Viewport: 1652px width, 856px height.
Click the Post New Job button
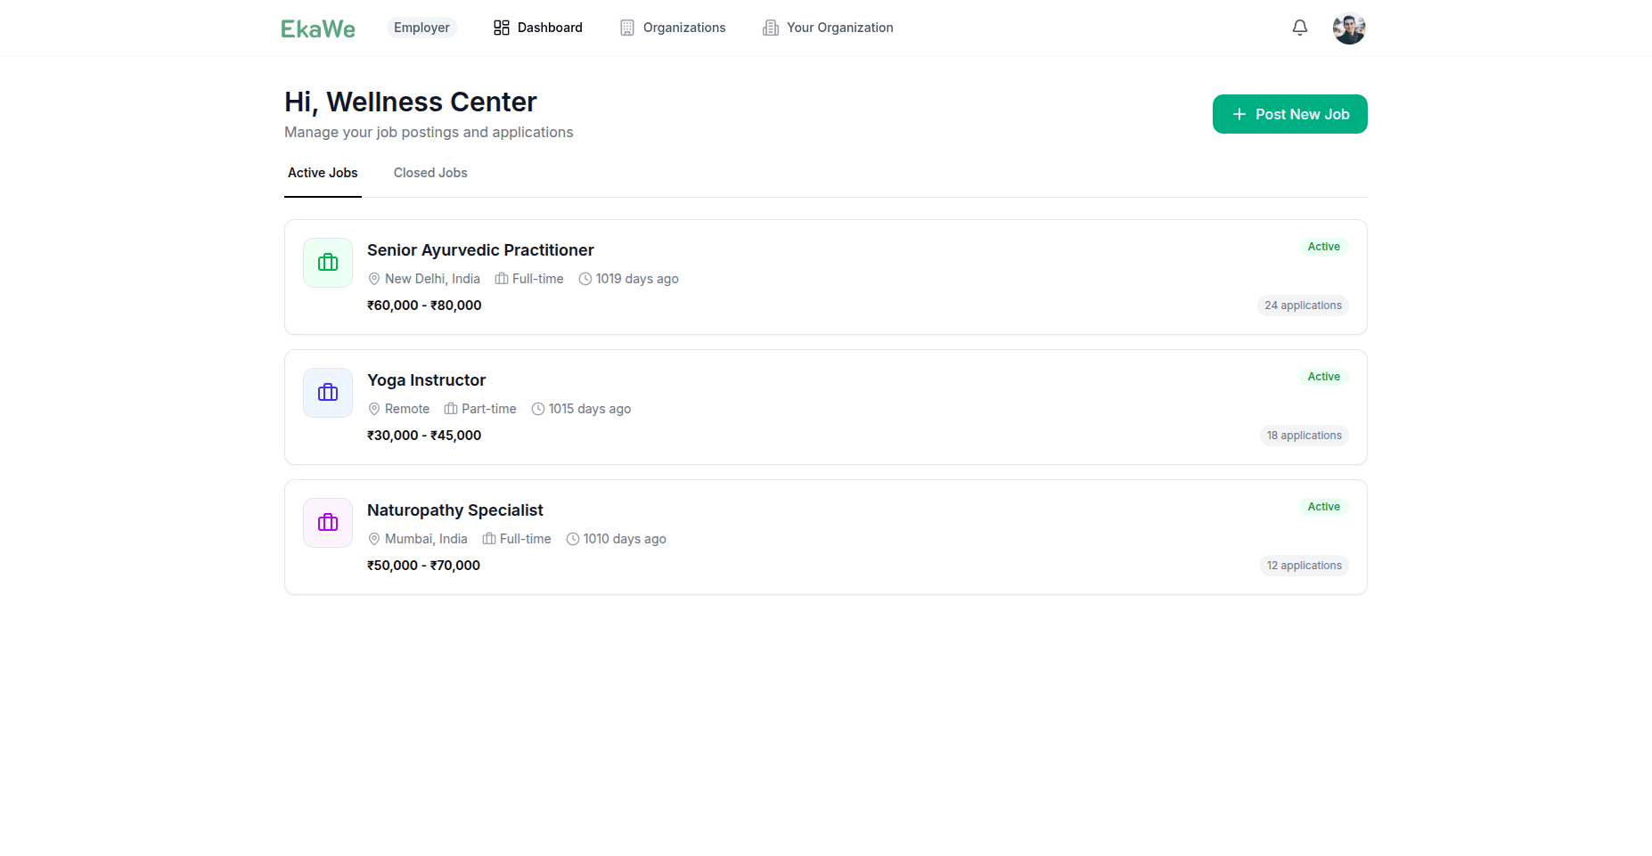(1289, 114)
